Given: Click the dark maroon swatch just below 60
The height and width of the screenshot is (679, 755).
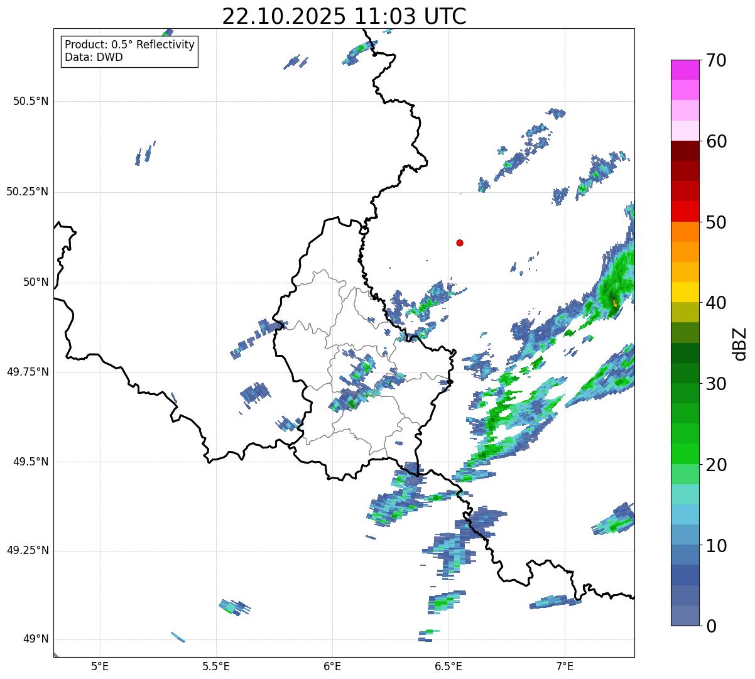Looking at the screenshot, I should 685,151.
